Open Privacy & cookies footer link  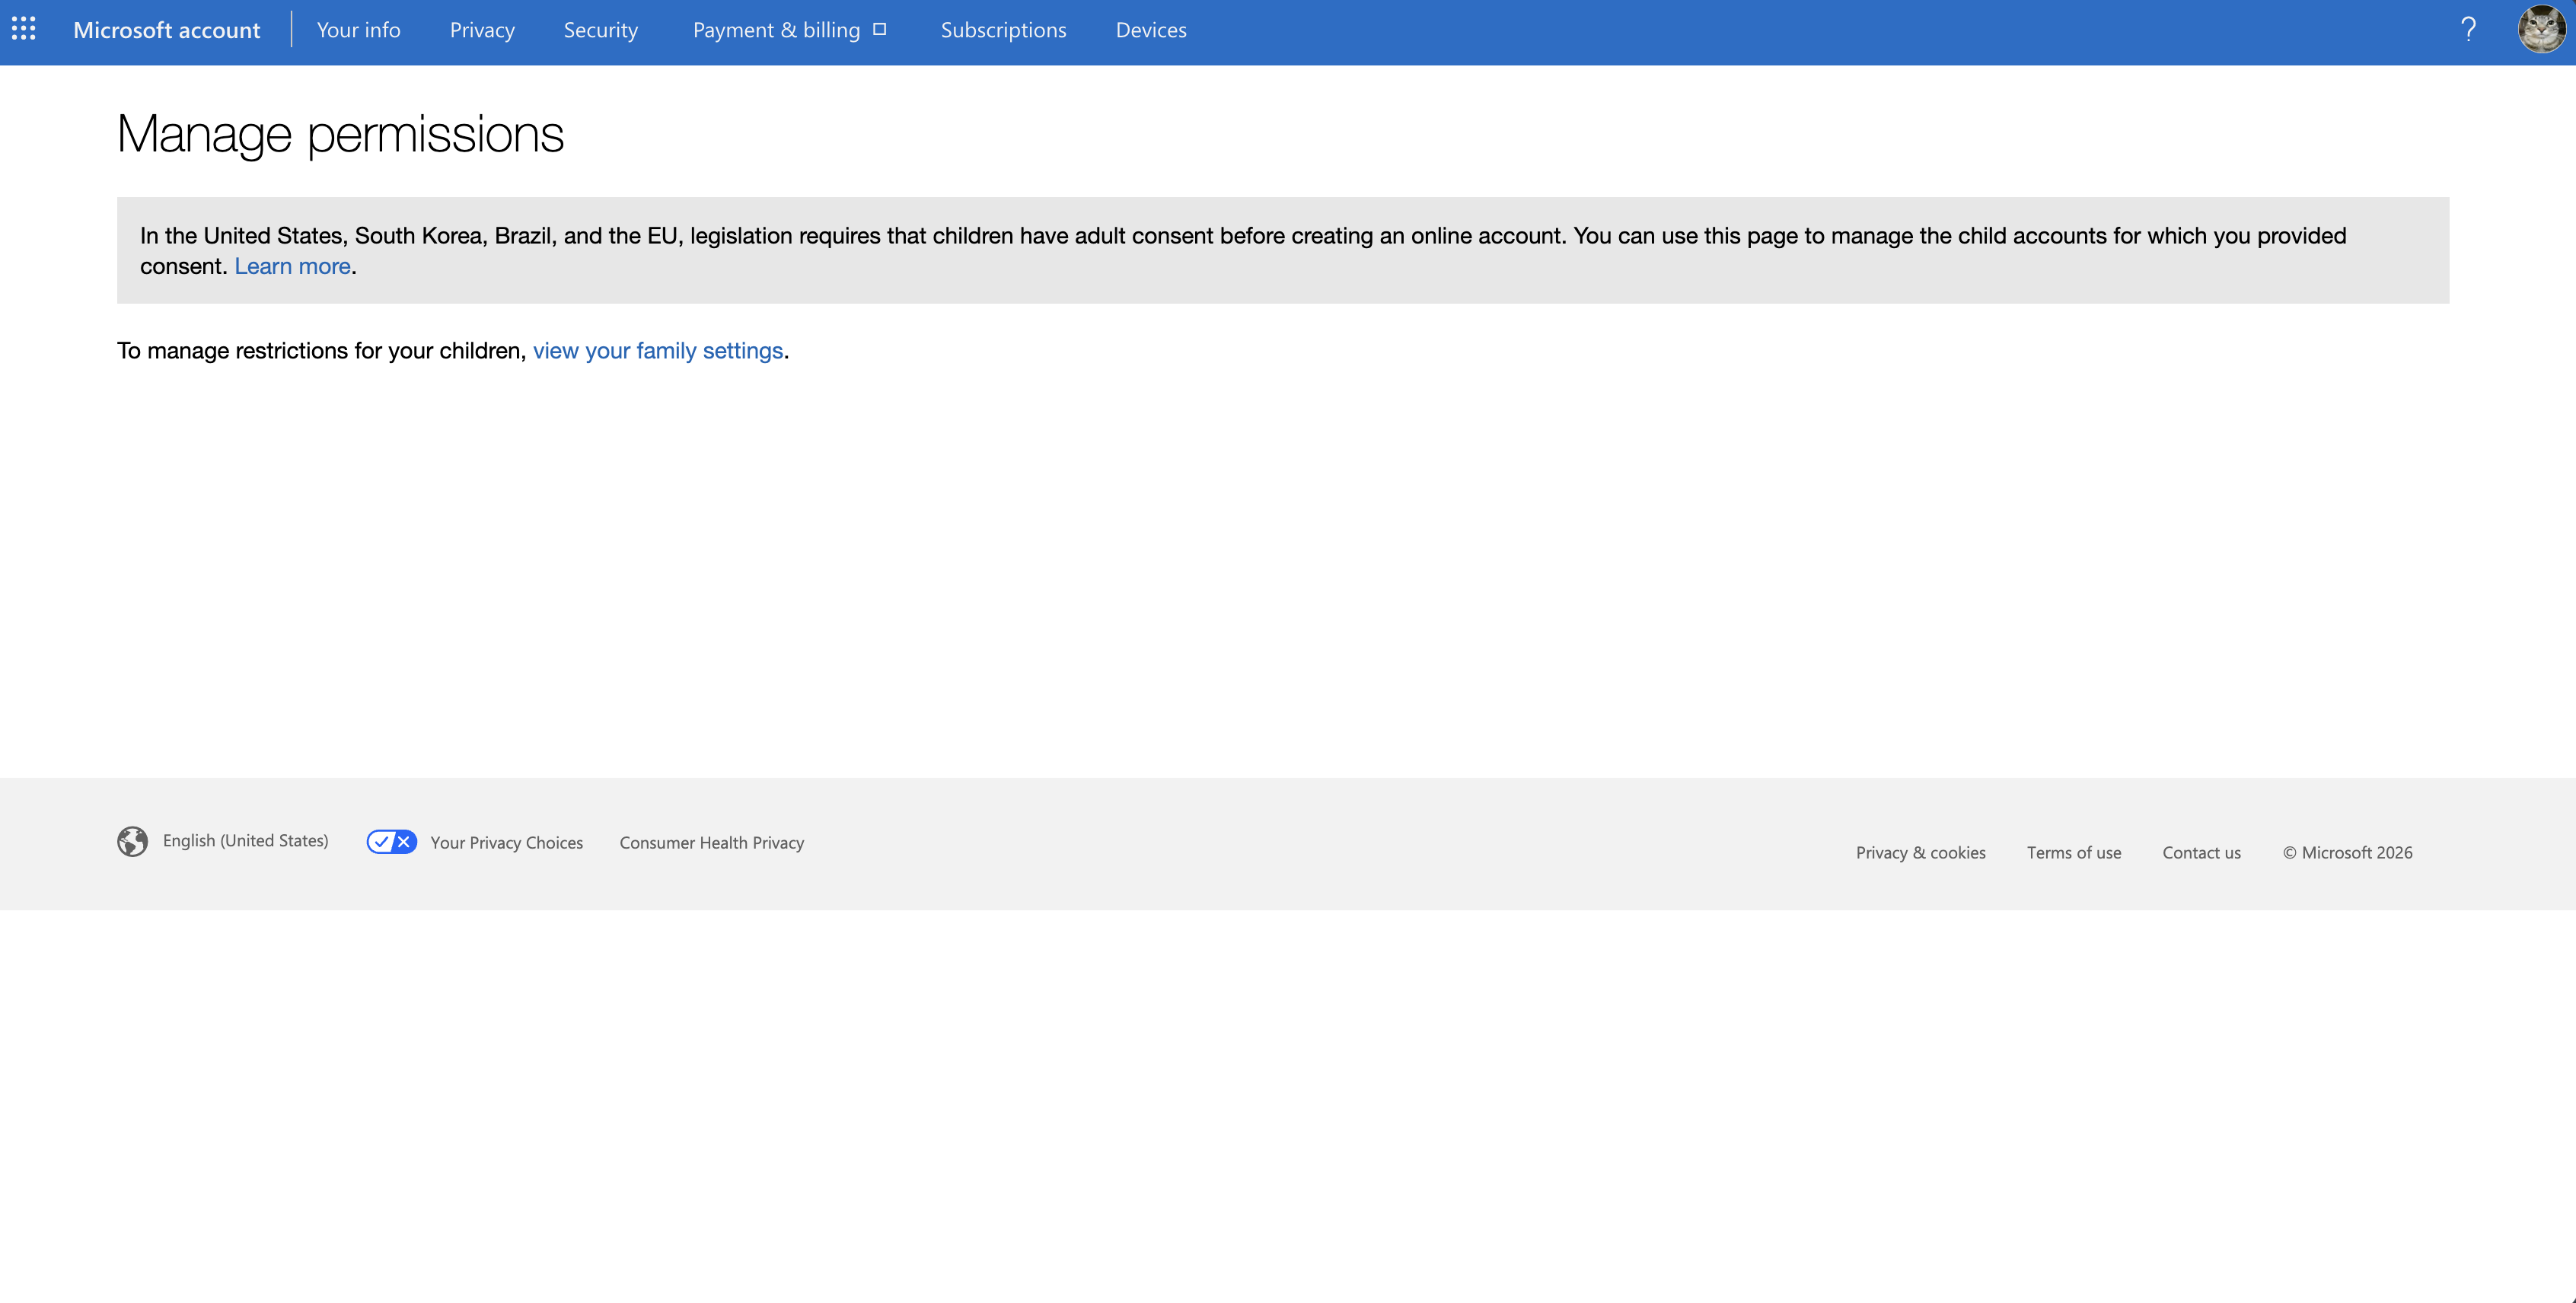point(1920,853)
